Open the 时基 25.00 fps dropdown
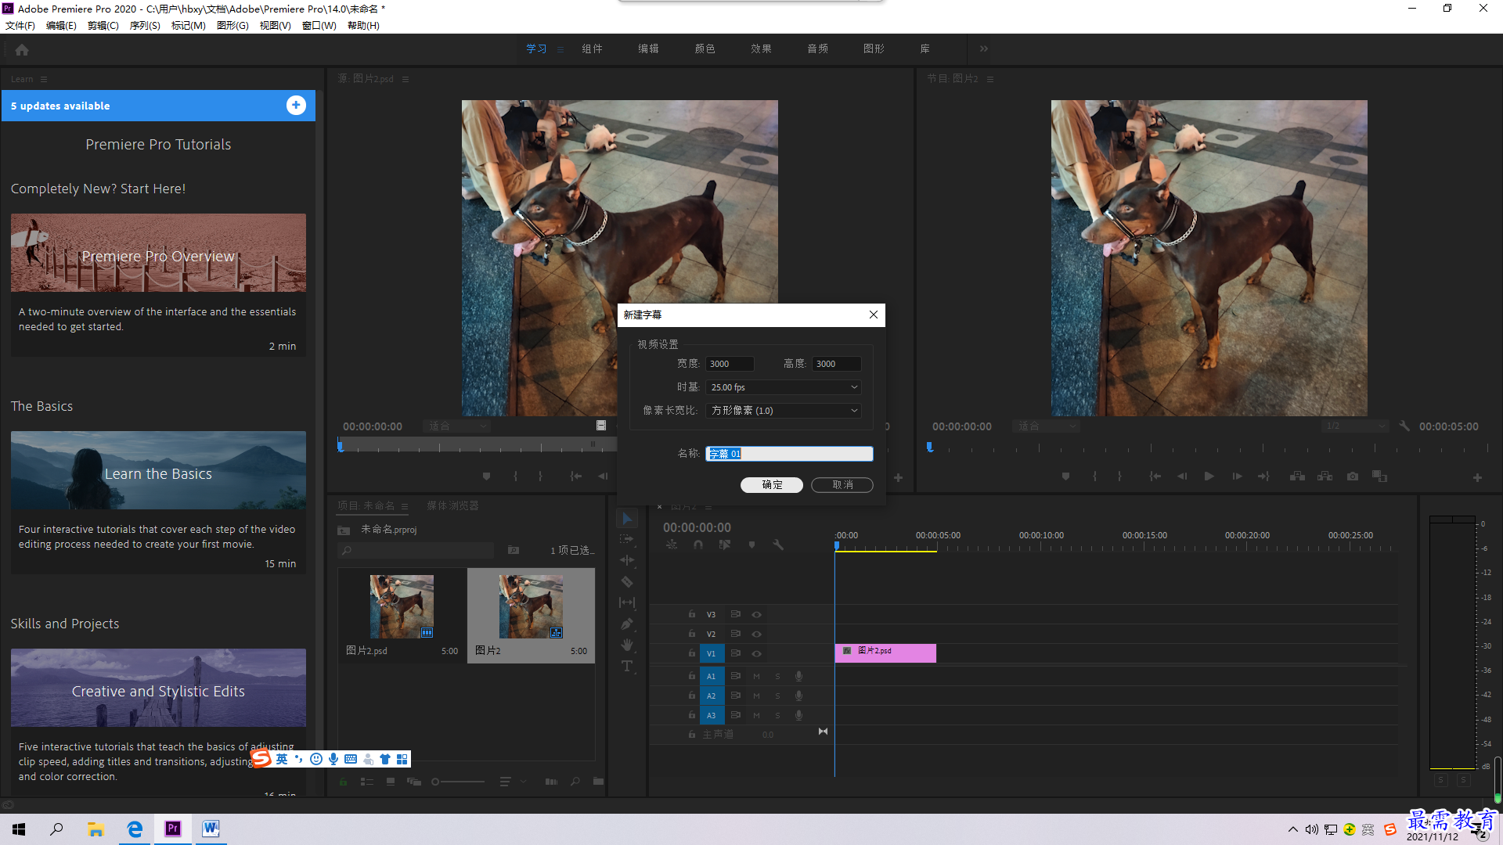Image resolution: width=1503 pixels, height=845 pixels. coord(784,387)
